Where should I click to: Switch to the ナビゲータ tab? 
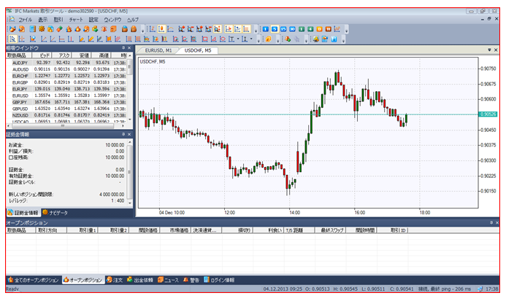(58, 212)
